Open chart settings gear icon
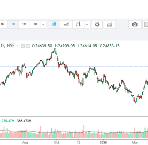This screenshot has width=148, height=145. pos(97,24)
